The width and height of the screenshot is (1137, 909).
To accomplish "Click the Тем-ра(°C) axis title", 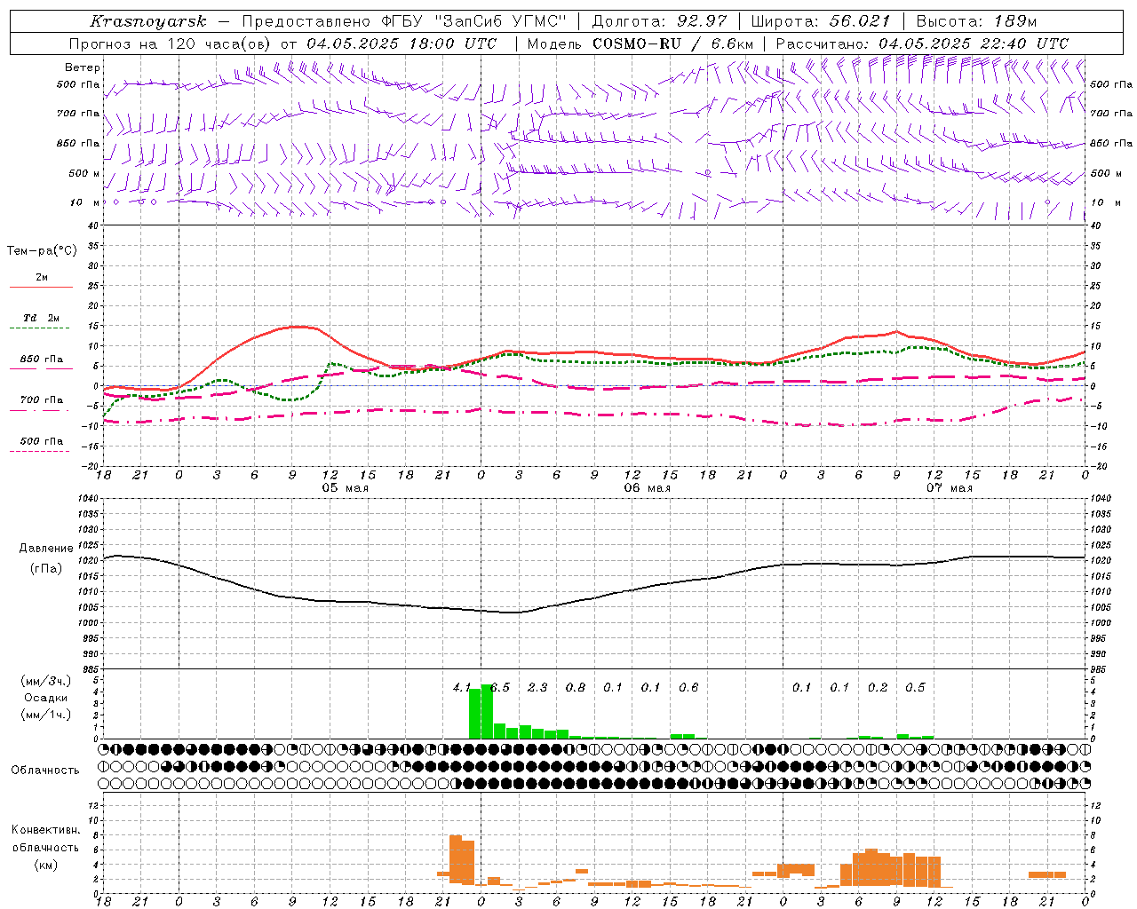I will pyautogui.click(x=42, y=251).
